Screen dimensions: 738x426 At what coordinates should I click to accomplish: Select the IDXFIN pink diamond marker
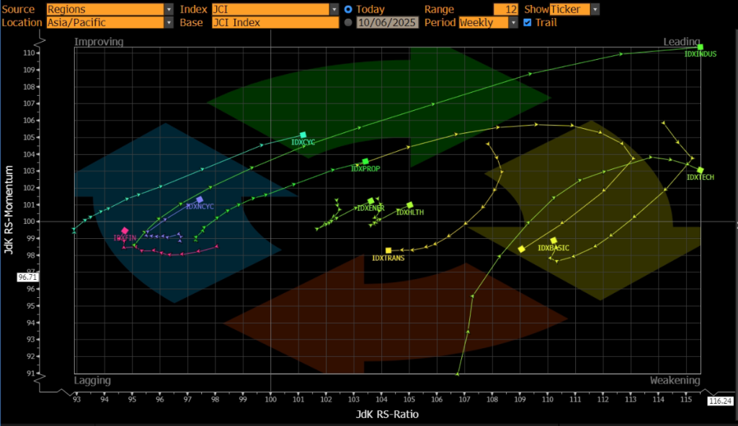coord(125,230)
